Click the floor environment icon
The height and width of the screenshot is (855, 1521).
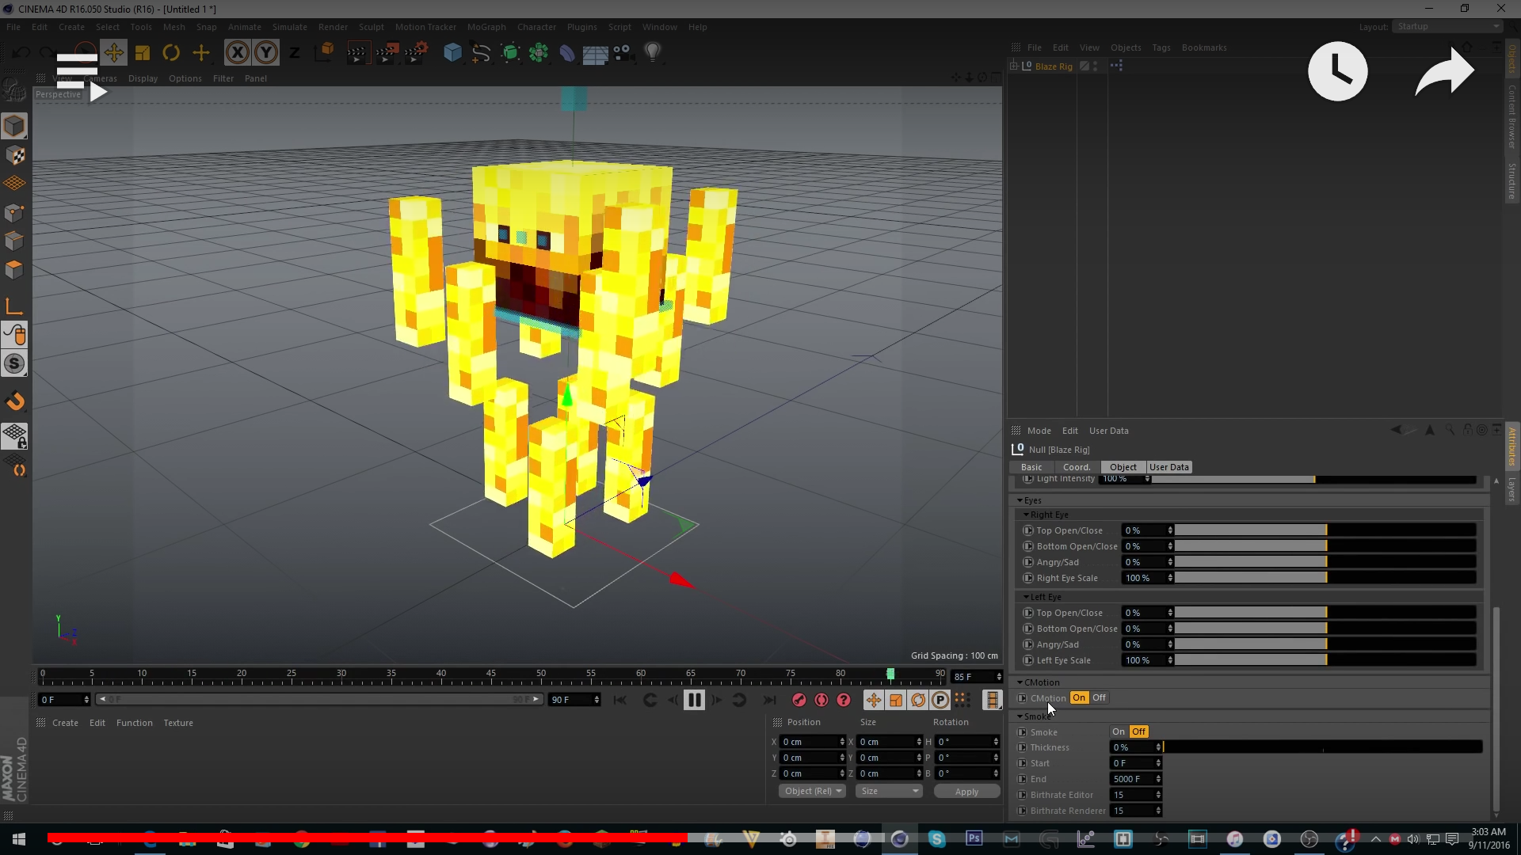pyautogui.click(x=595, y=54)
